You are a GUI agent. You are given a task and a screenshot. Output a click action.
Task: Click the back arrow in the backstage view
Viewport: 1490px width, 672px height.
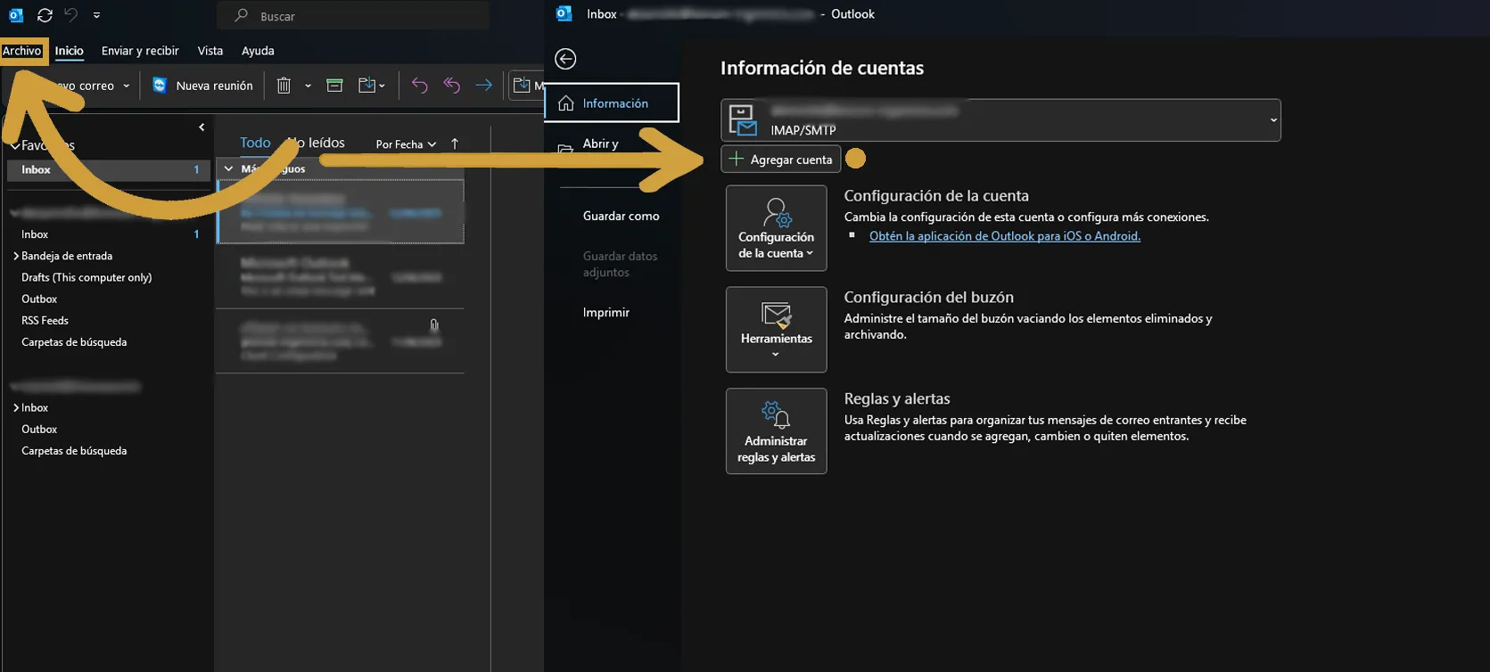coord(565,59)
